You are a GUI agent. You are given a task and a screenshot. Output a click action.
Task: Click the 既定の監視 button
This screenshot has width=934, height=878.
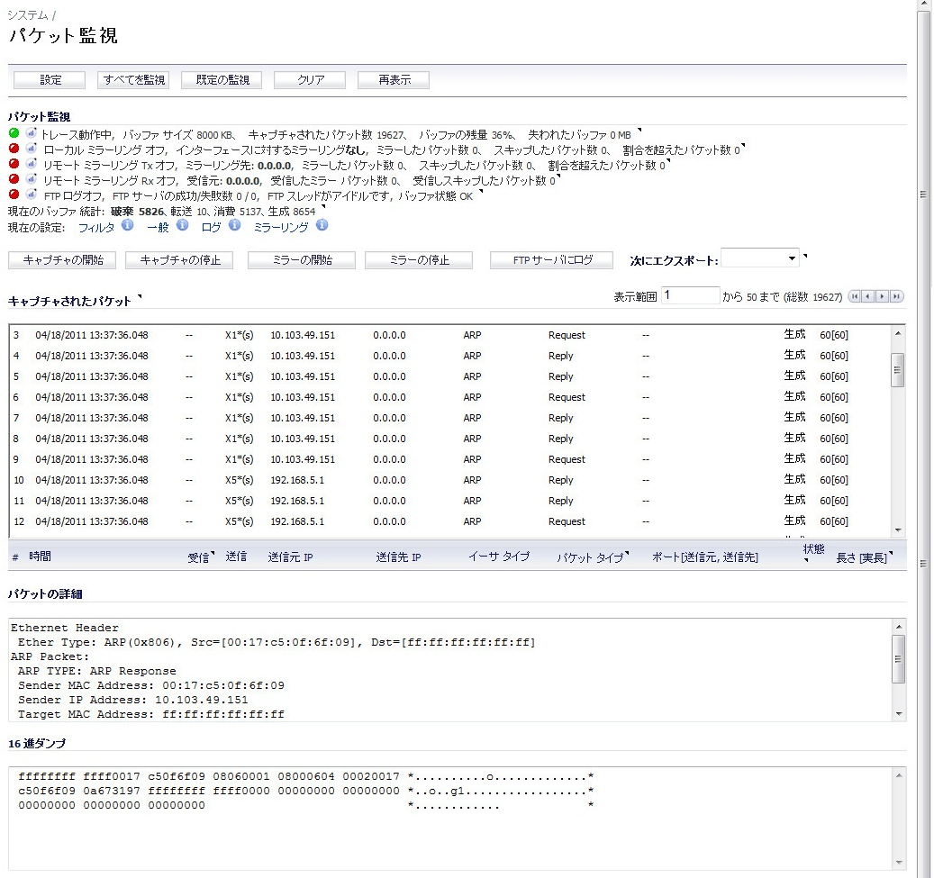[222, 80]
